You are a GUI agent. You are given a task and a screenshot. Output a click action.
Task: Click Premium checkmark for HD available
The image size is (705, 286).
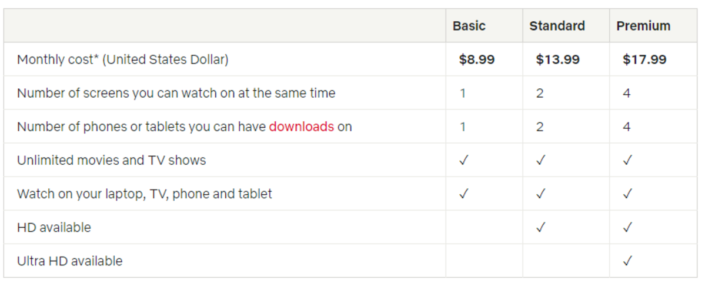(627, 227)
